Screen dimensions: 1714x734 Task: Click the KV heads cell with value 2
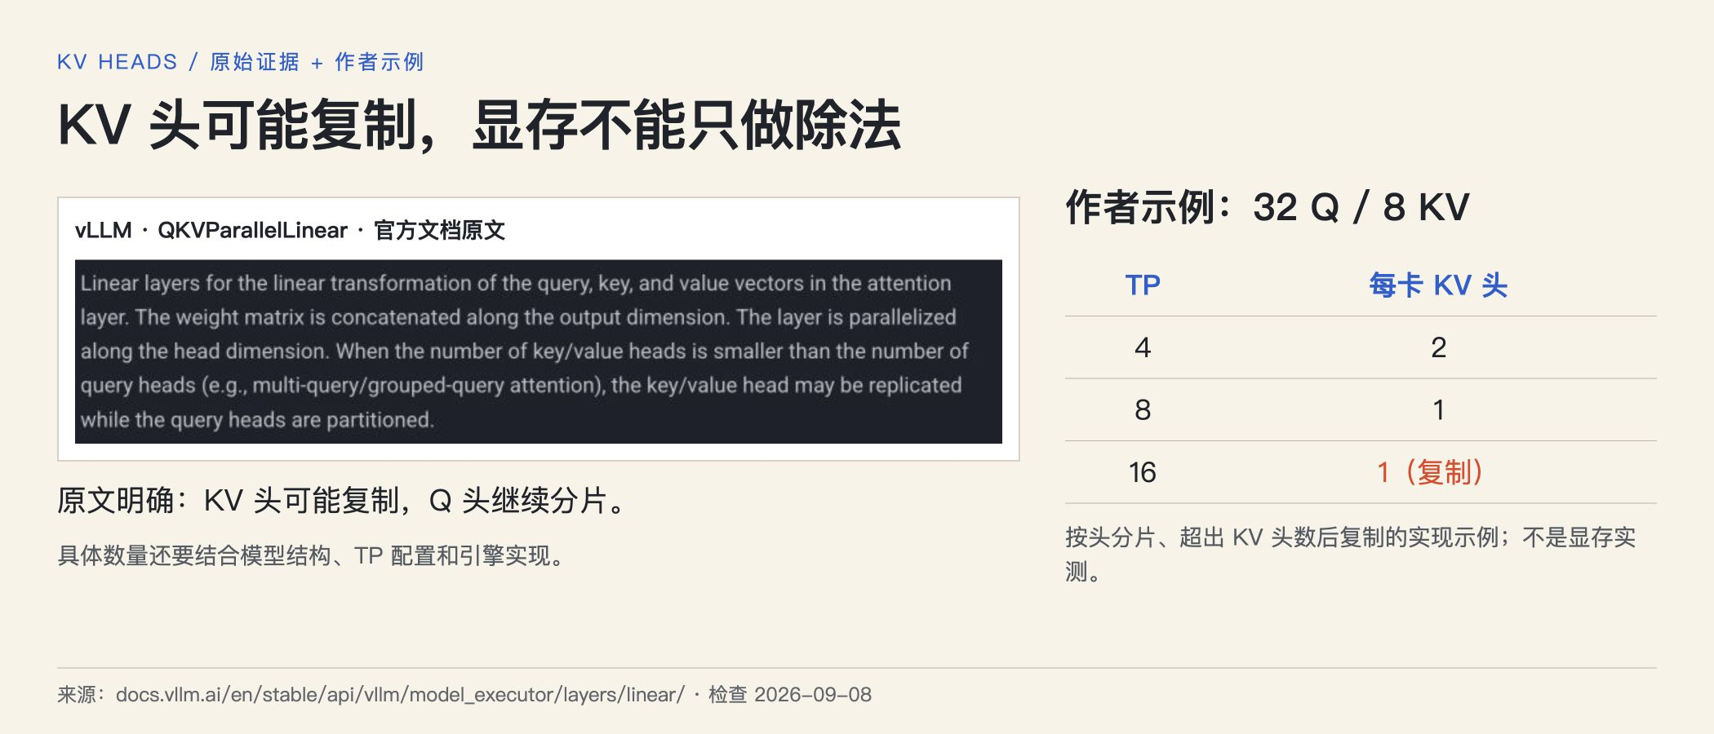point(1438,347)
